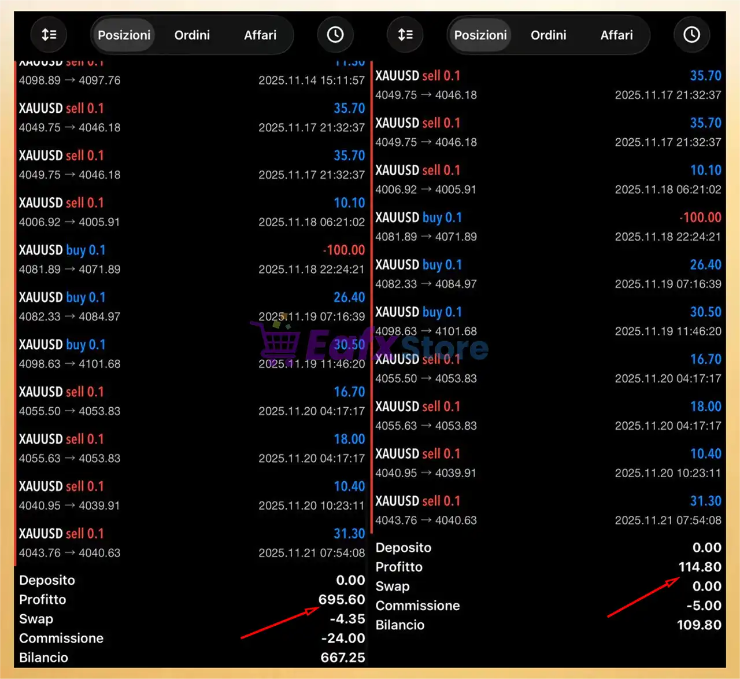The width and height of the screenshot is (740, 679).
Task: Click the sort icon in the right panel
Action: click(x=405, y=35)
